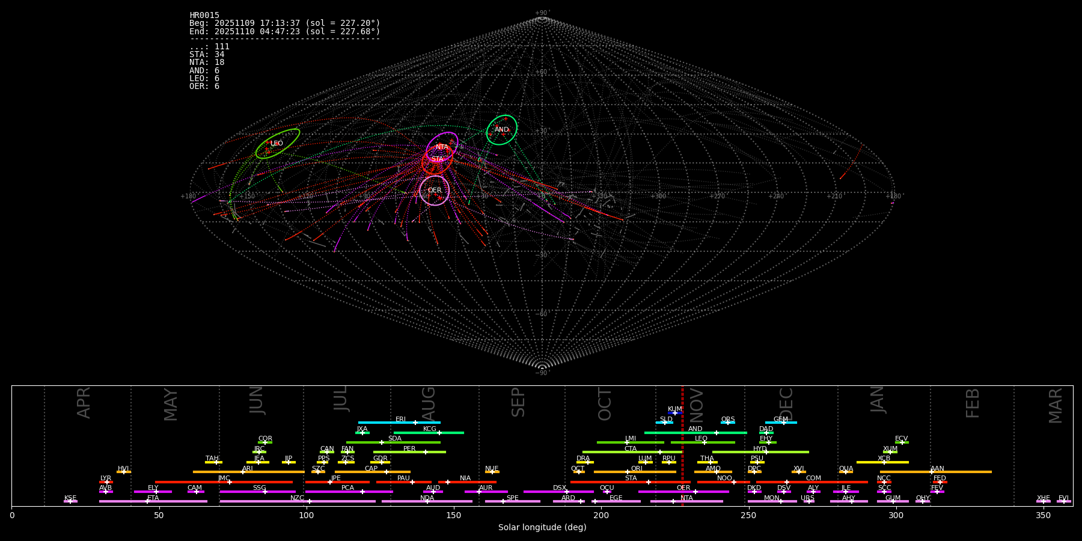Image resolution: width=1082 pixels, height=541 pixels.
Task: Click the DRA shower label in the timeline
Action: [583, 459]
